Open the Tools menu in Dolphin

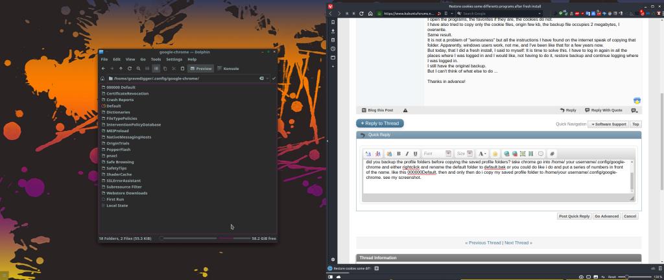tap(156, 59)
